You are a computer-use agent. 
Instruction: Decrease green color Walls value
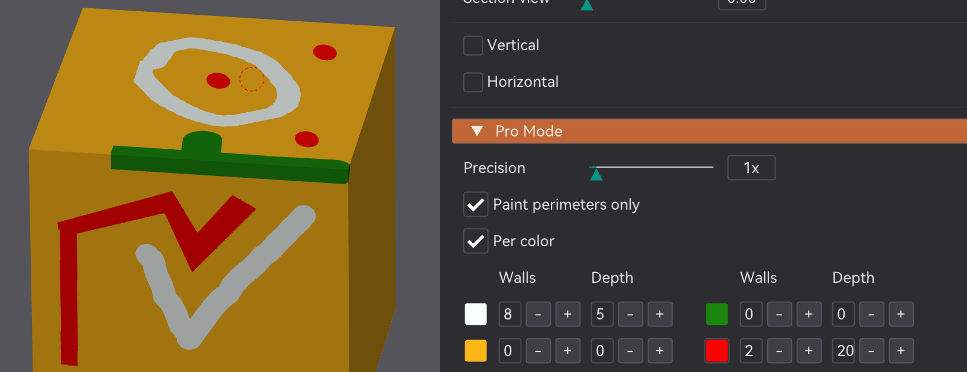tap(780, 314)
